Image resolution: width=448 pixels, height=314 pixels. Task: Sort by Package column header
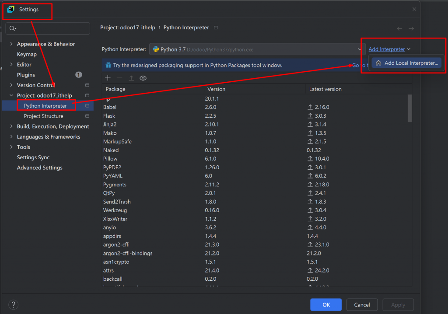pos(153,89)
